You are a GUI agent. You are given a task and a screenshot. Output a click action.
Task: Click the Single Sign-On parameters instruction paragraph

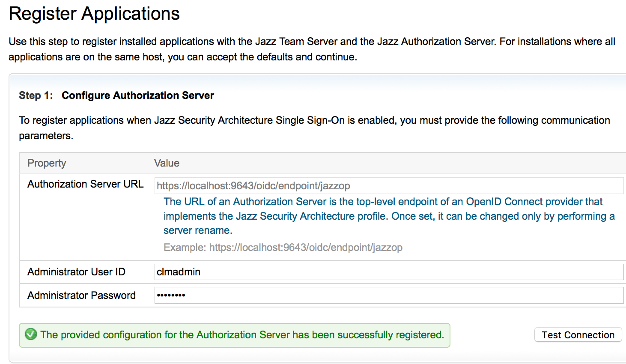[314, 128]
